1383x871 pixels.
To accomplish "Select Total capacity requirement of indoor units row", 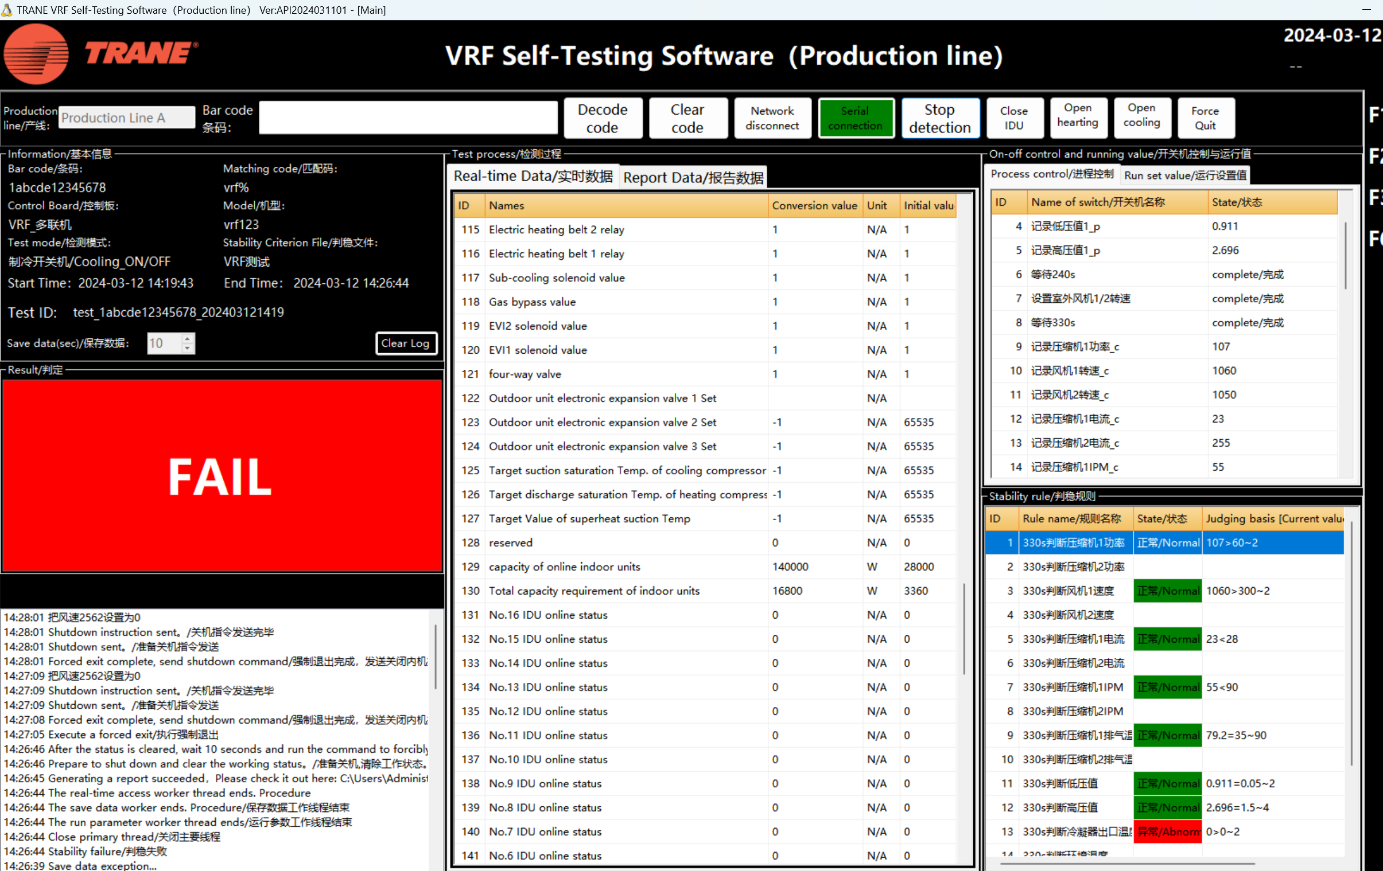I will (706, 591).
